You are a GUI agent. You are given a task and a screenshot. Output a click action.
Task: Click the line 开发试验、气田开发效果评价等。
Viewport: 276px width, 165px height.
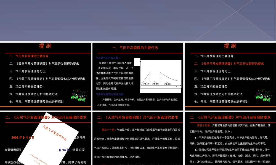[114, 105]
